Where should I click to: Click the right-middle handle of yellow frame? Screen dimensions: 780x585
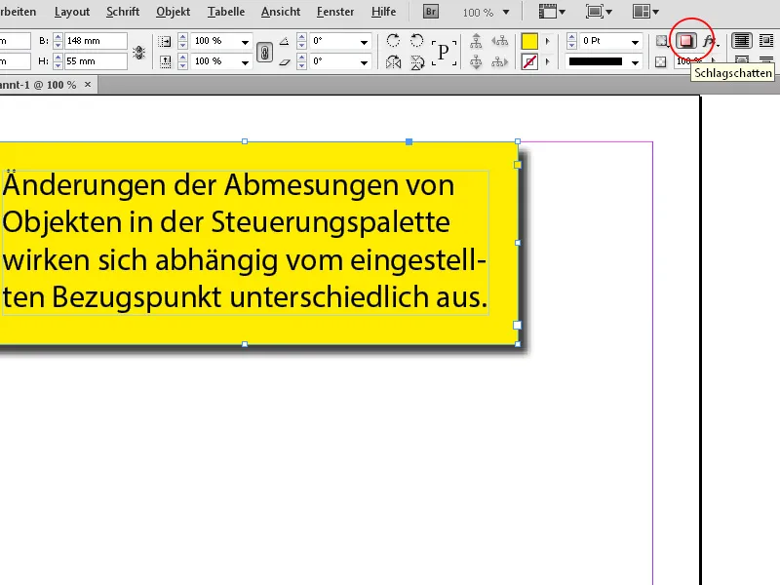518,243
